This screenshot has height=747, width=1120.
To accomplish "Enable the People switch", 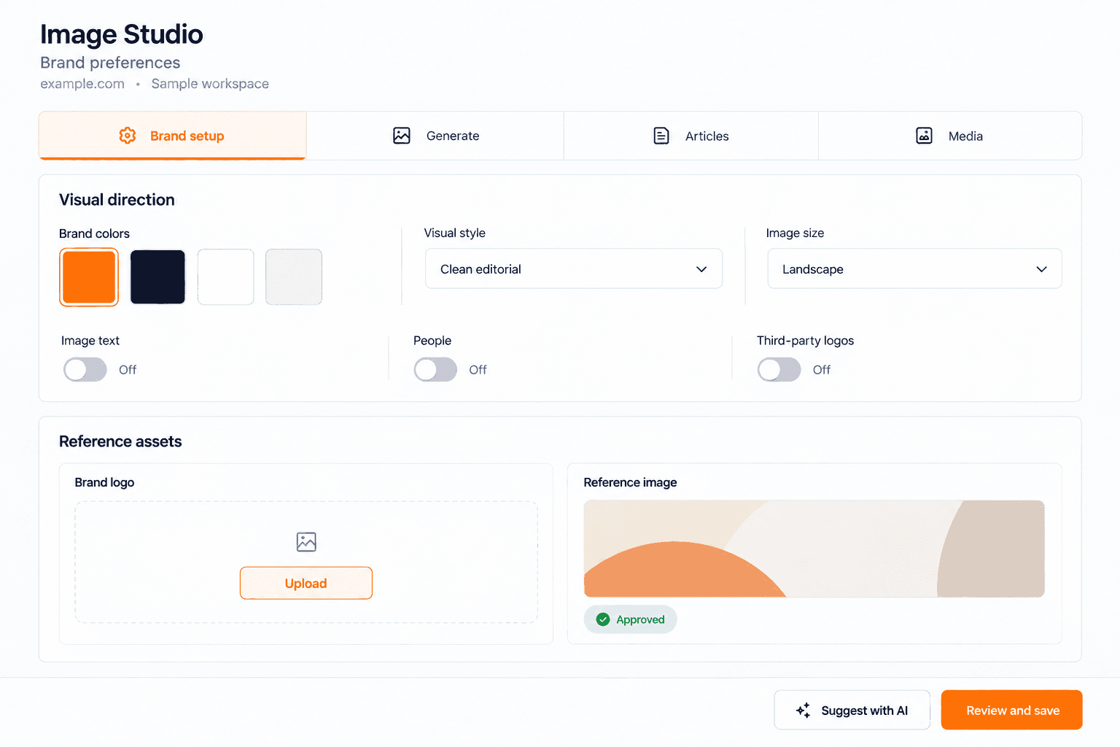I will (435, 370).
